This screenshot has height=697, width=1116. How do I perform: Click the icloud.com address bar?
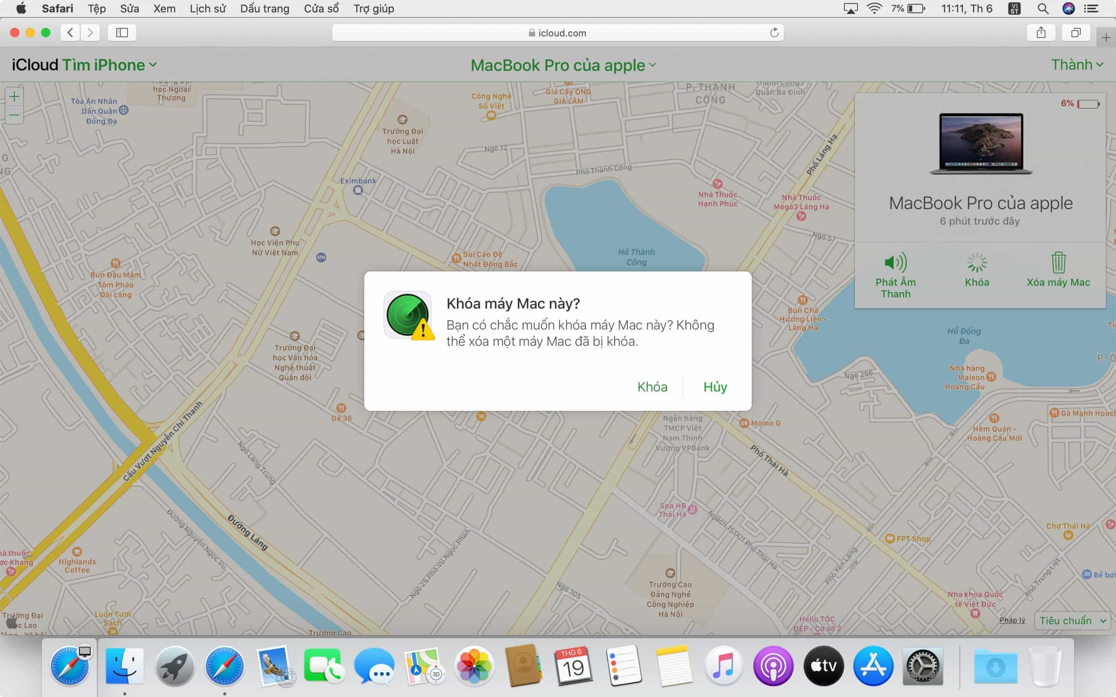(558, 32)
